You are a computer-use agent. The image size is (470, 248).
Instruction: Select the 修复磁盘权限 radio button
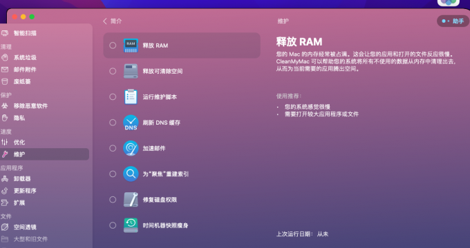tap(113, 200)
